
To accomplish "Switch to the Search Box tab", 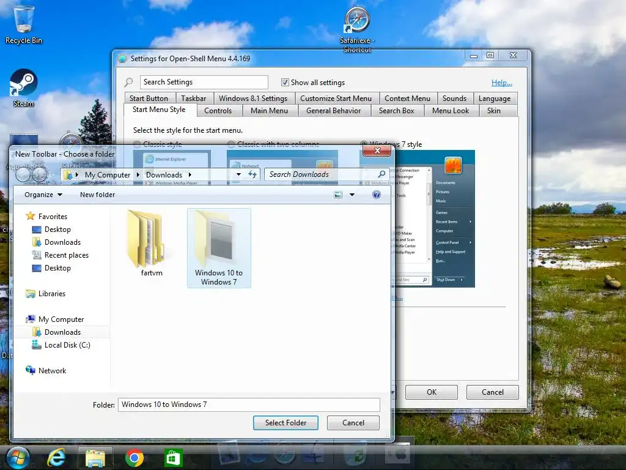I will (x=396, y=111).
